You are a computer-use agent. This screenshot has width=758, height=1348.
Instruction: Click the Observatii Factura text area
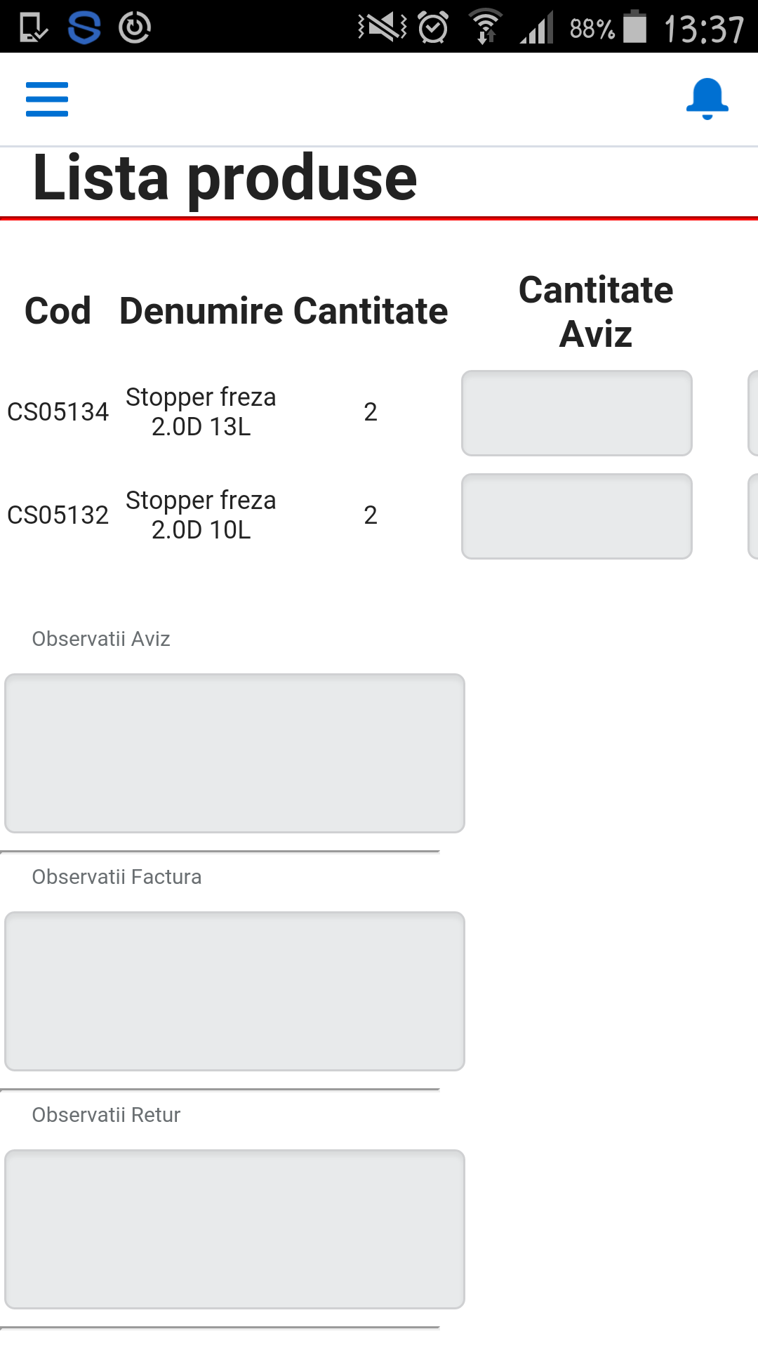(234, 991)
